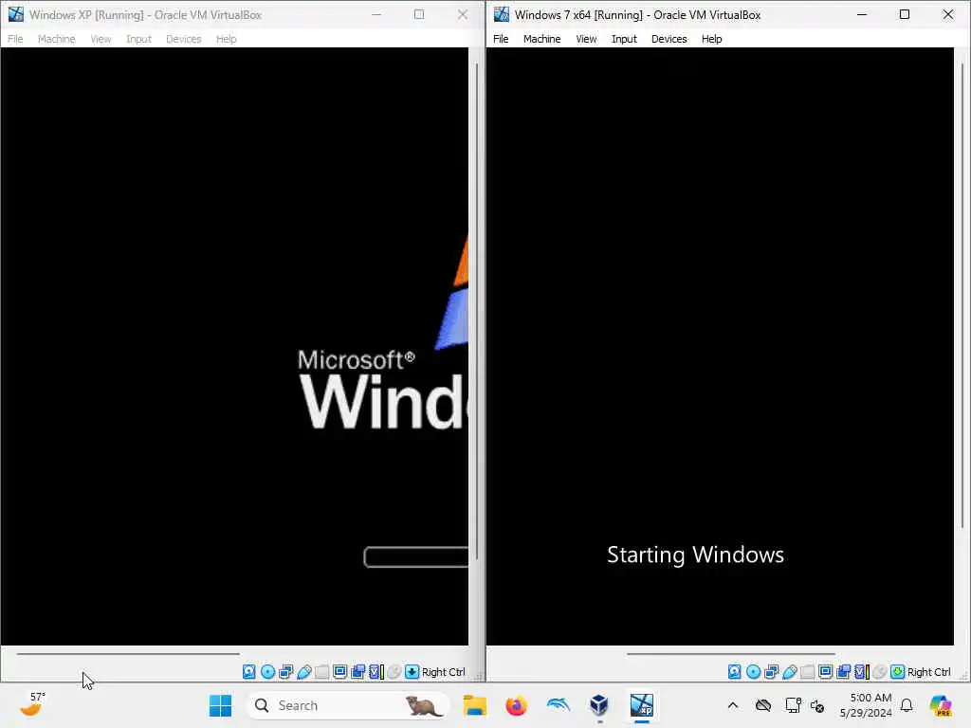Open Devices menu in Windows 7 x64 window
Image resolution: width=971 pixels, height=728 pixels.
(x=669, y=39)
